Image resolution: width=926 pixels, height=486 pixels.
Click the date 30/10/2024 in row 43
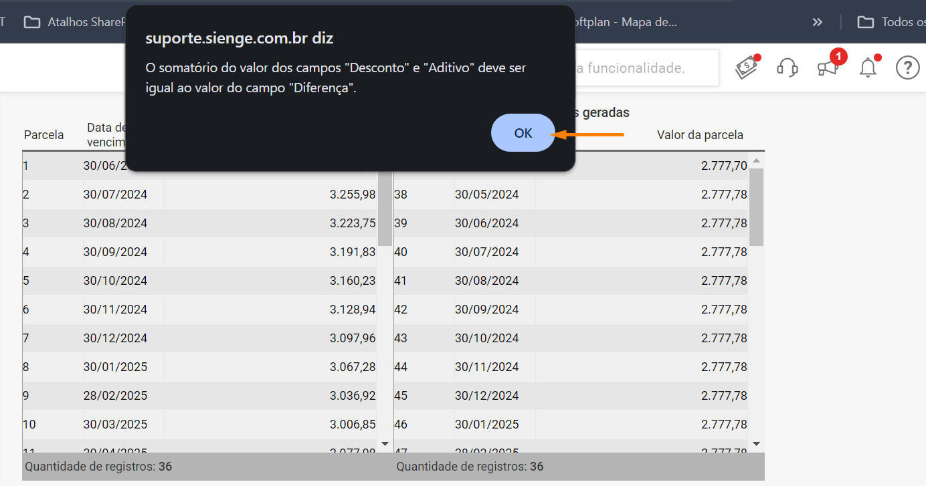pyautogui.click(x=487, y=338)
